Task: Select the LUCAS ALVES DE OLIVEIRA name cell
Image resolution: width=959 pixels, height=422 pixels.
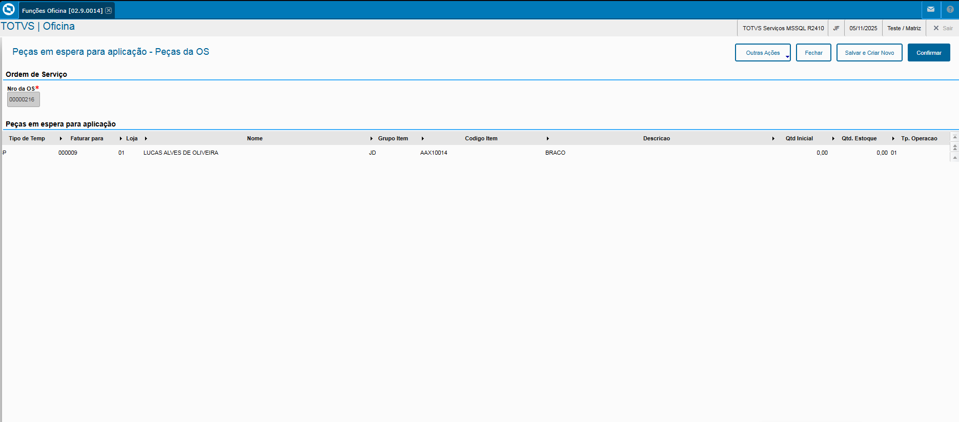Action: click(181, 153)
